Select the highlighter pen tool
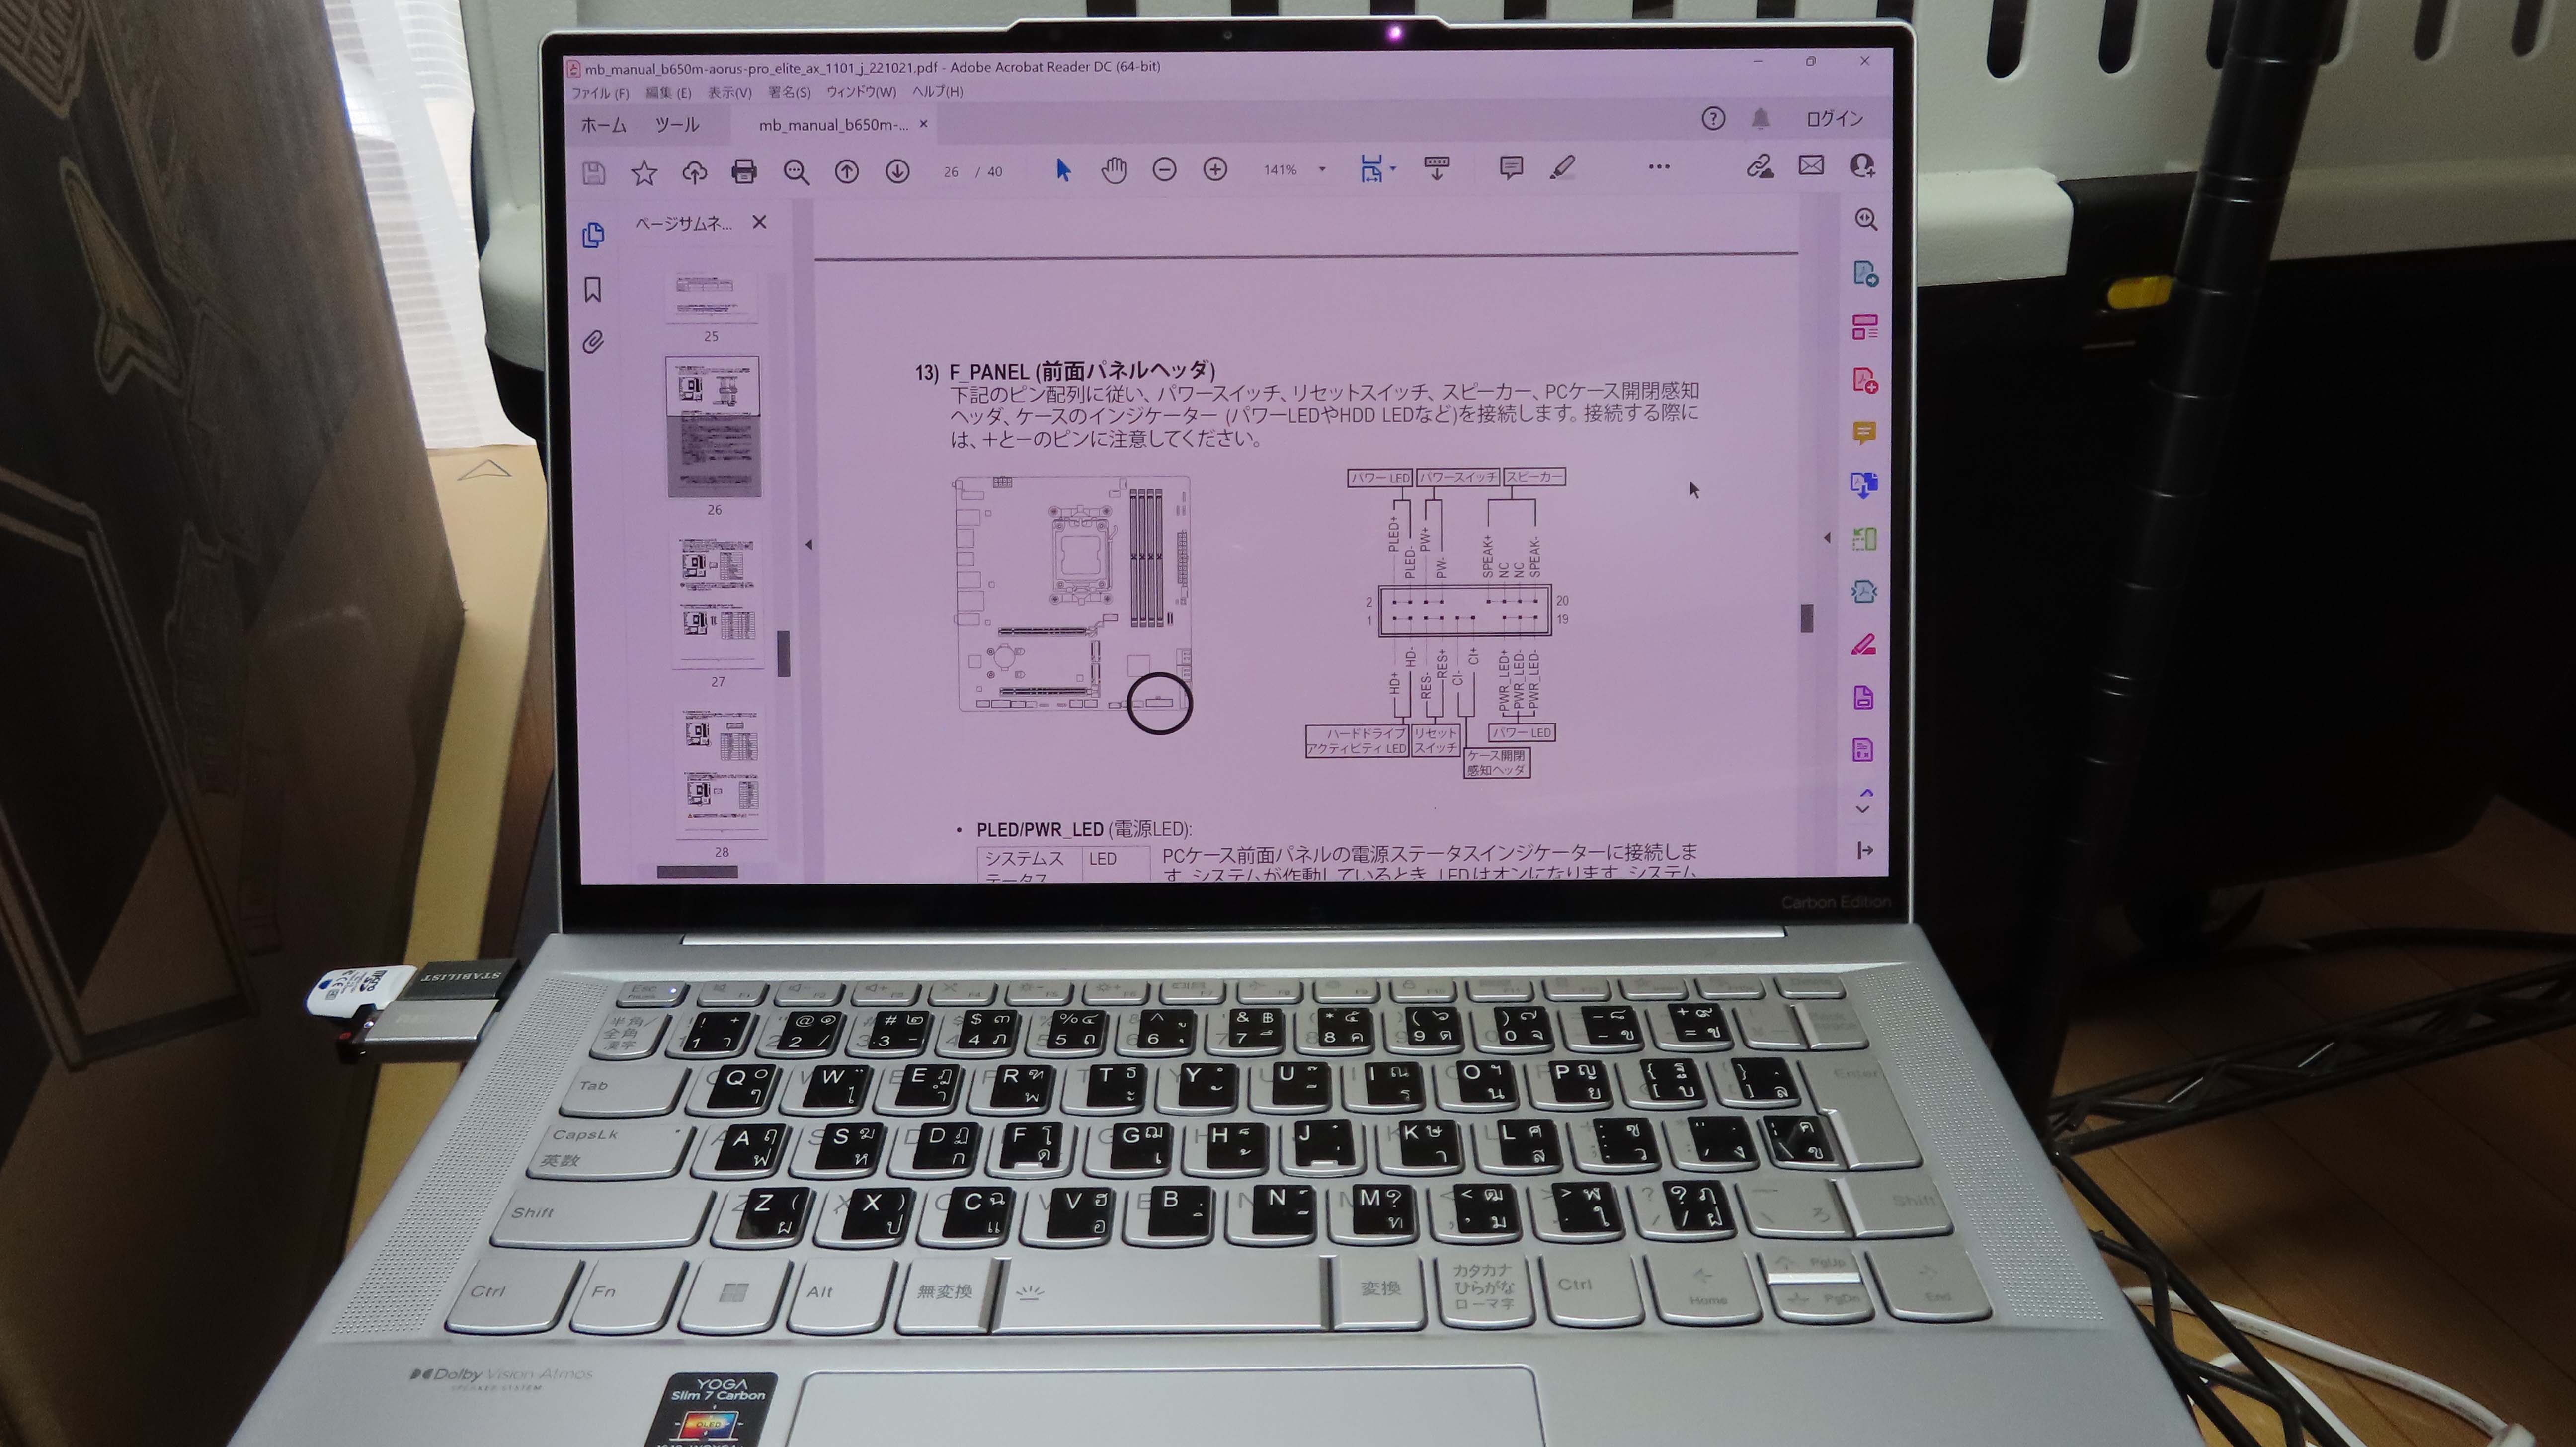The image size is (2576, 1447). coord(1562,167)
